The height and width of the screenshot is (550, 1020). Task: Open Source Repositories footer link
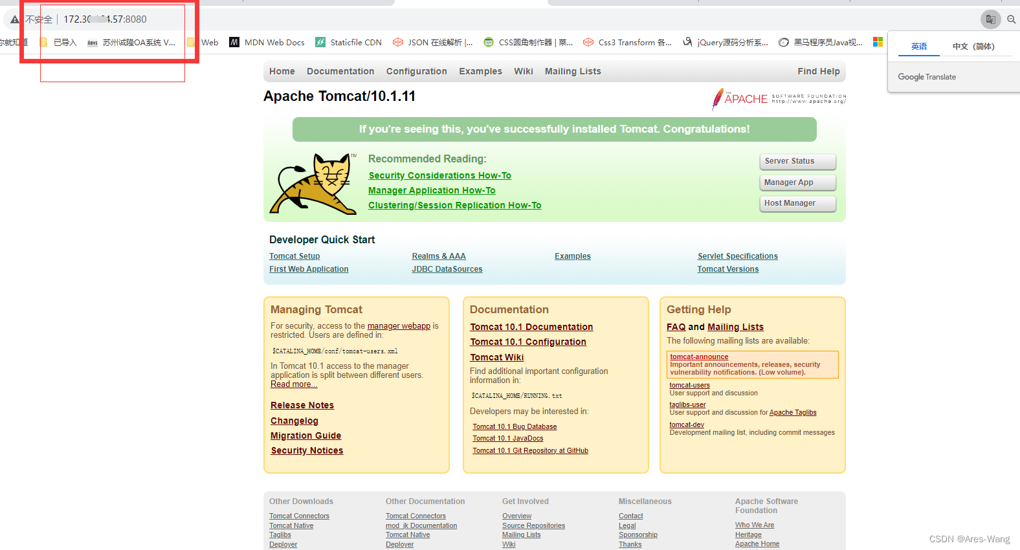click(x=533, y=525)
